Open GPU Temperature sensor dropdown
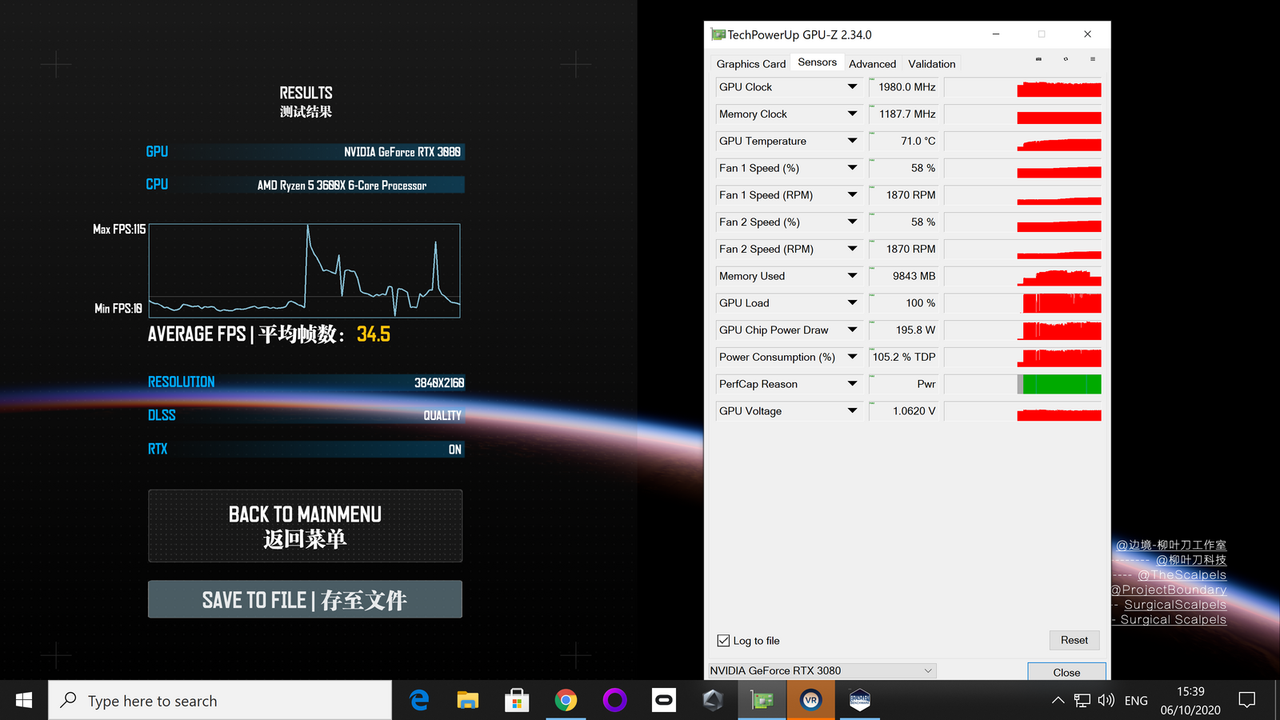Screen dimensions: 1280x720 tap(852, 141)
